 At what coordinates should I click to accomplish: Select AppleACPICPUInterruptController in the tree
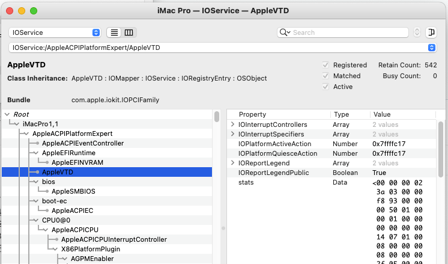114,239
